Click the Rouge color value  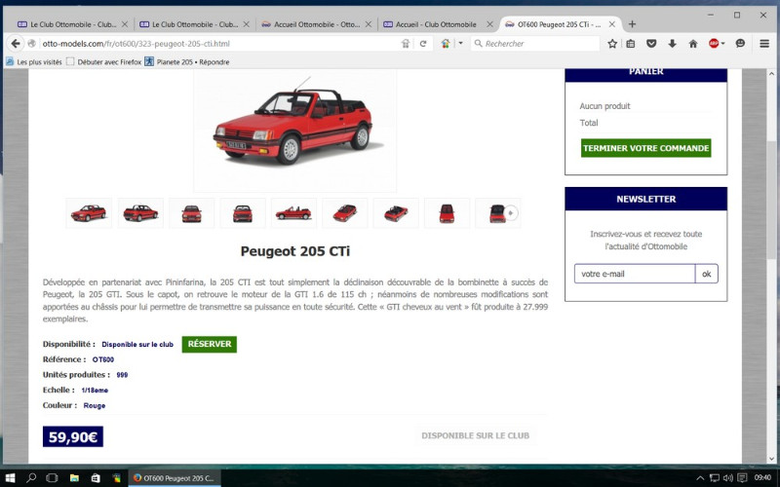pyautogui.click(x=94, y=405)
